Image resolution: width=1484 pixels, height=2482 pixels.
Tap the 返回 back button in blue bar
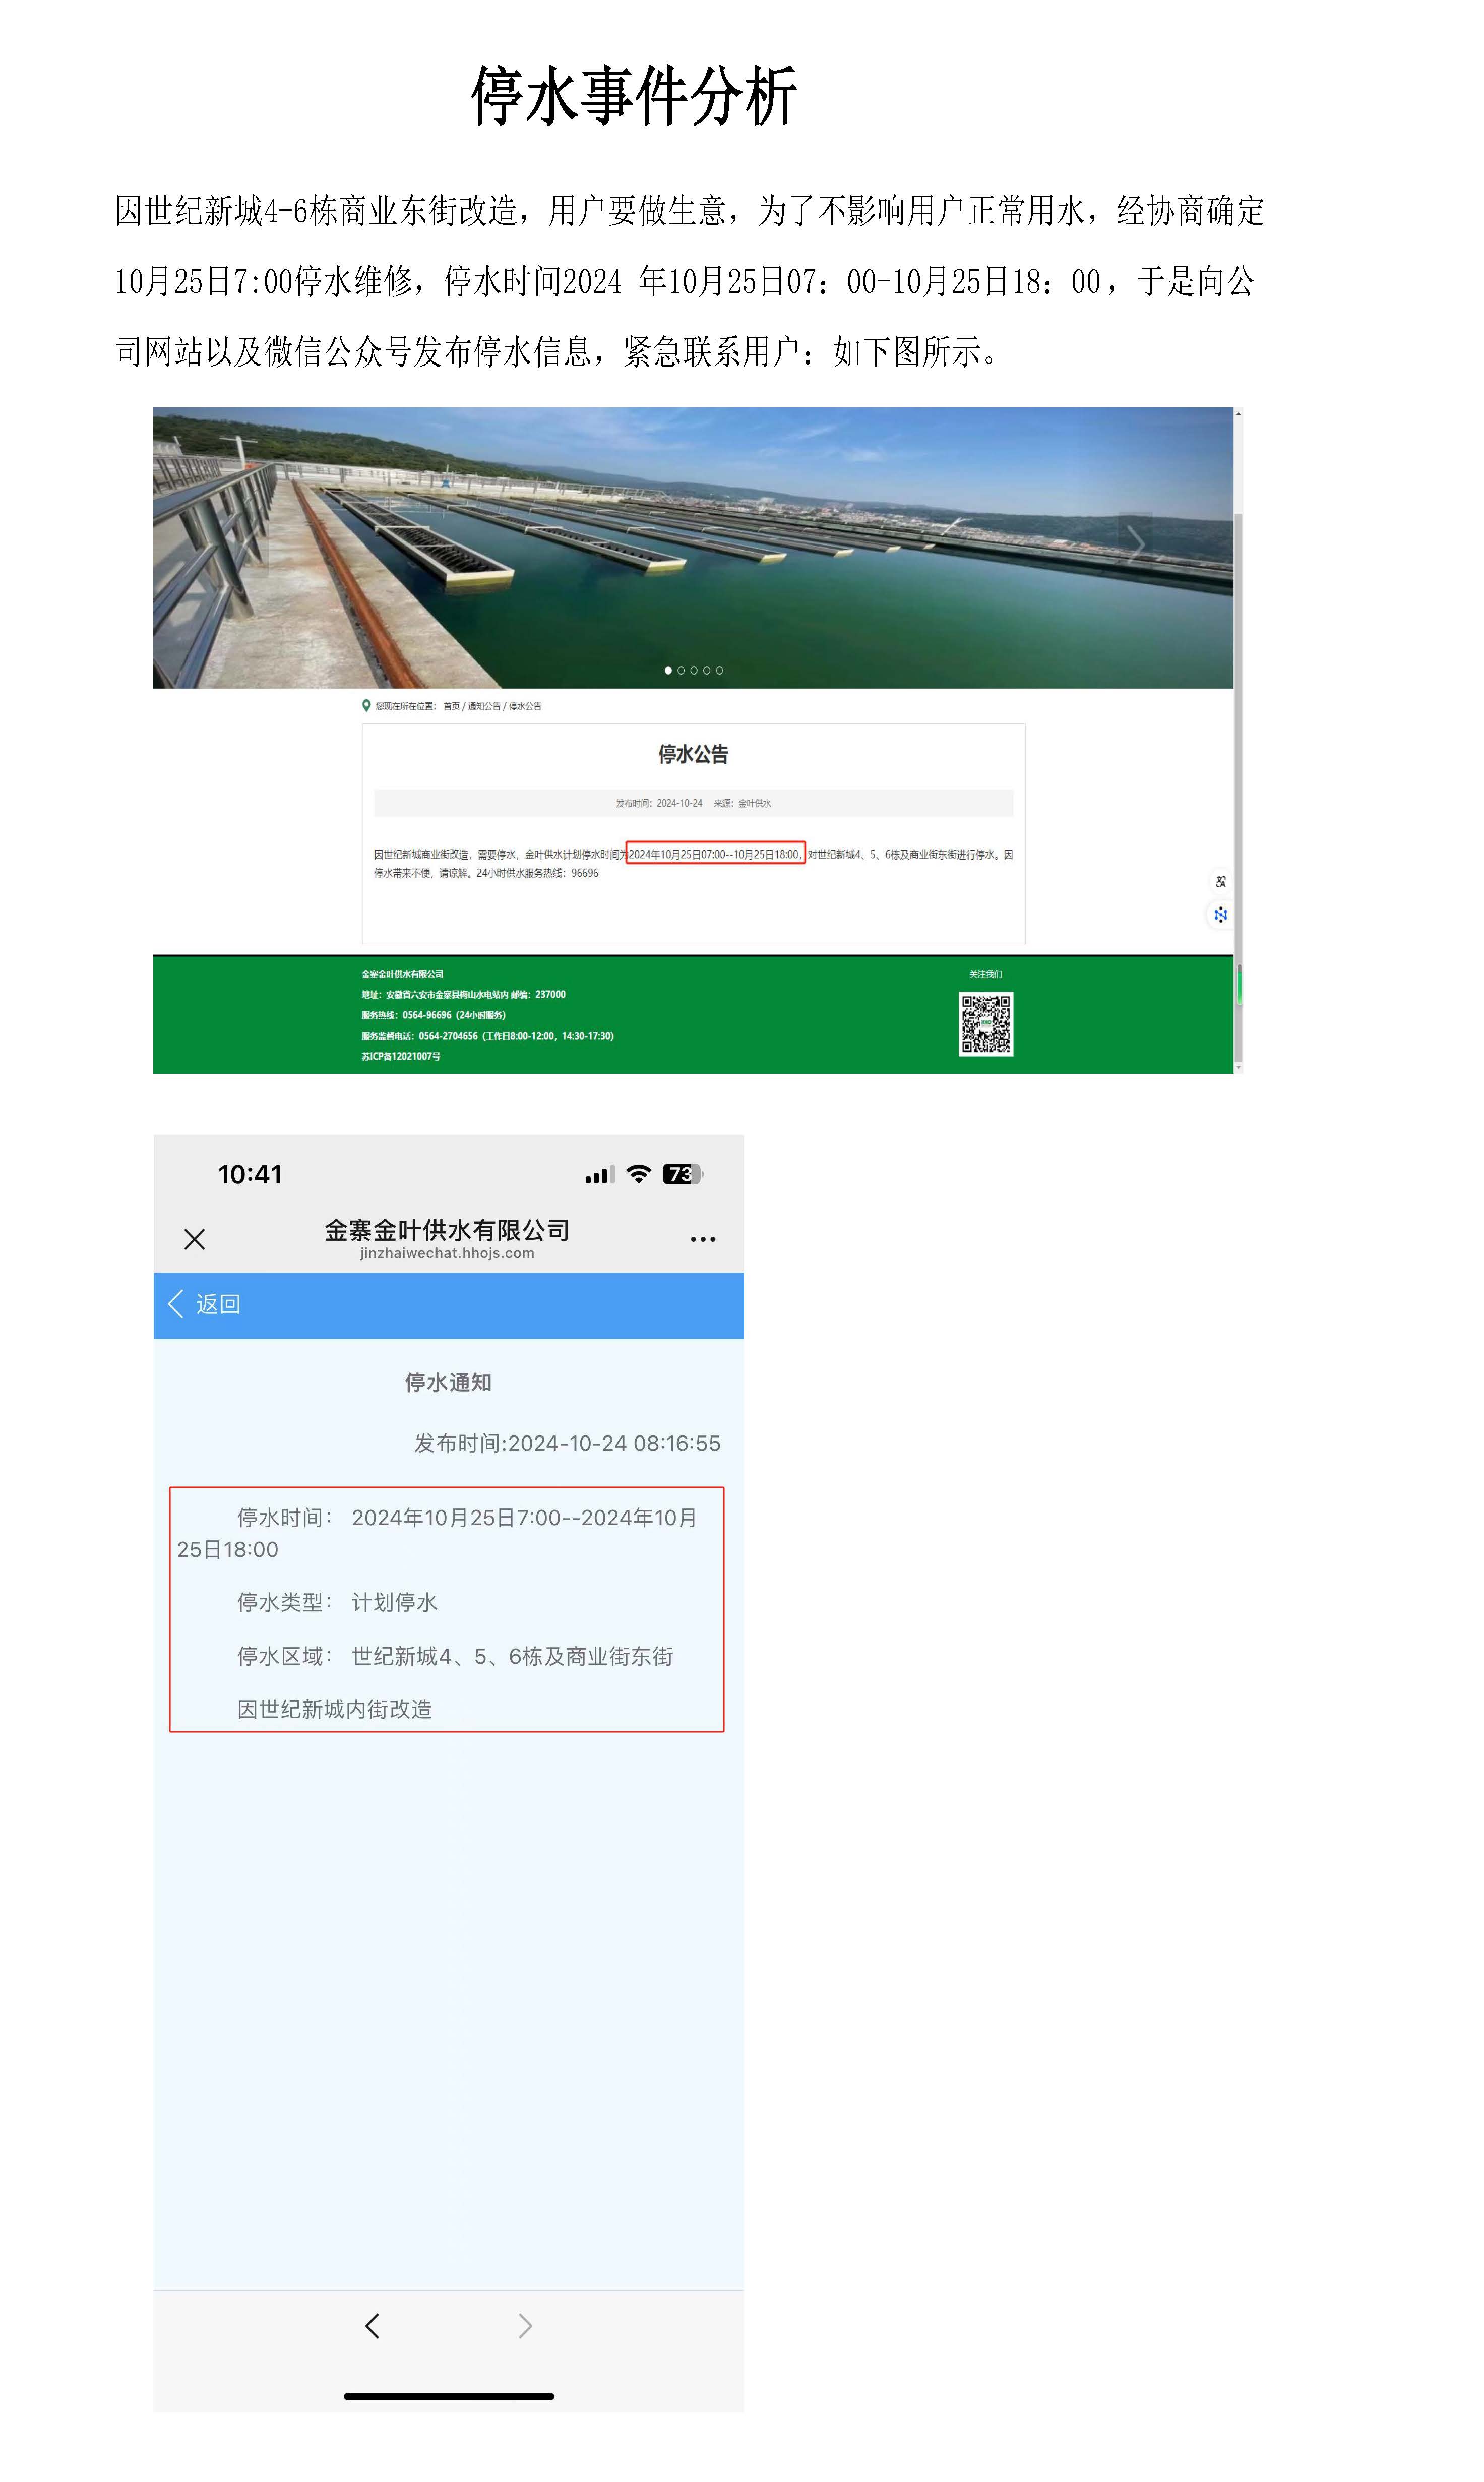point(205,1304)
